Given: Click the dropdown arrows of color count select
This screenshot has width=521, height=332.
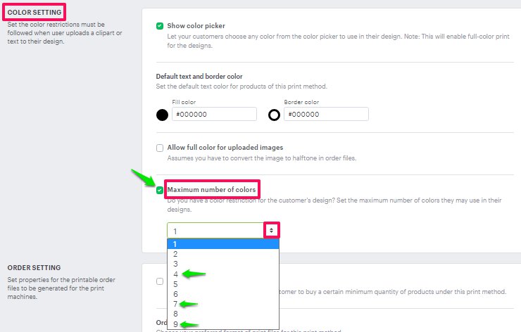Looking at the screenshot, I should [272, 230].
